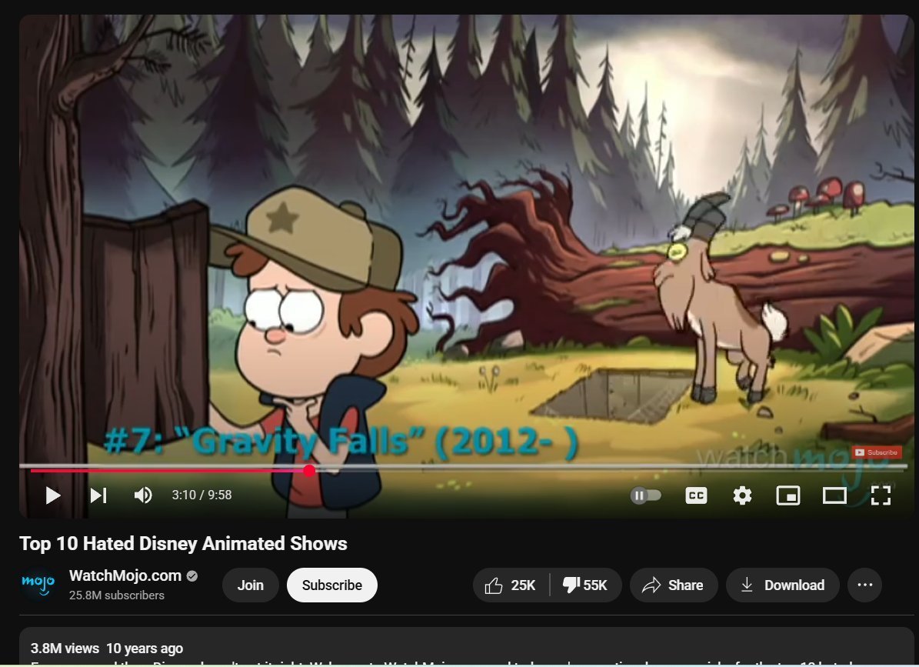Click the video title text
Image resolution: width=919 pixels, height=667 pixels.
(184, 543)
